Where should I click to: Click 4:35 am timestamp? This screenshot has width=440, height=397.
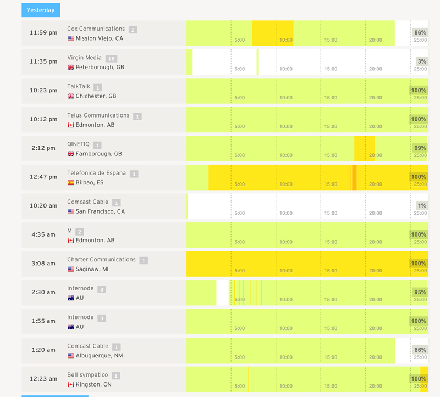coord(43,235)
